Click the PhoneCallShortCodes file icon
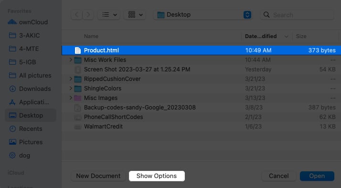Image resolution: width=341 pixels, height=188 pixels. [78, 117]
